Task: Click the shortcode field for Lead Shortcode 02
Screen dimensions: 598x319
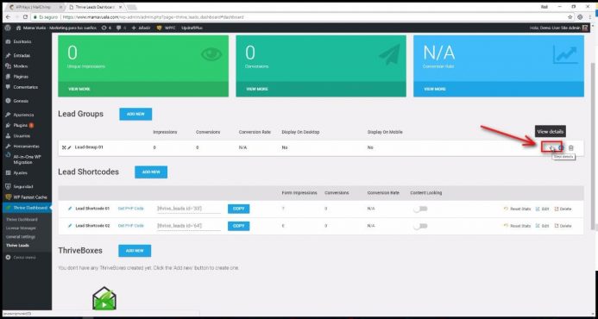Action: tap(189, 226)
